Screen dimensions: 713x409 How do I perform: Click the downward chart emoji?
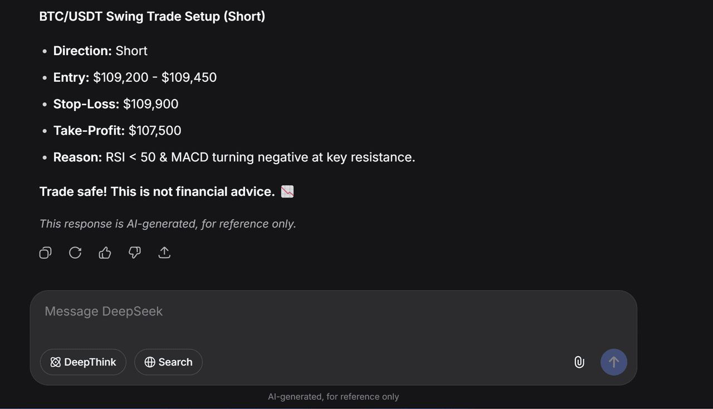(x=286, y=191)
